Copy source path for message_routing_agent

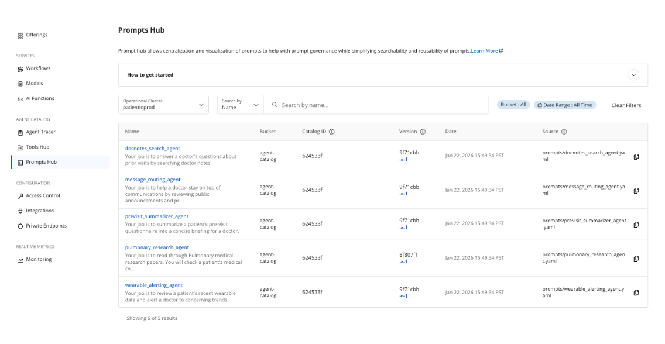[636, 190]
